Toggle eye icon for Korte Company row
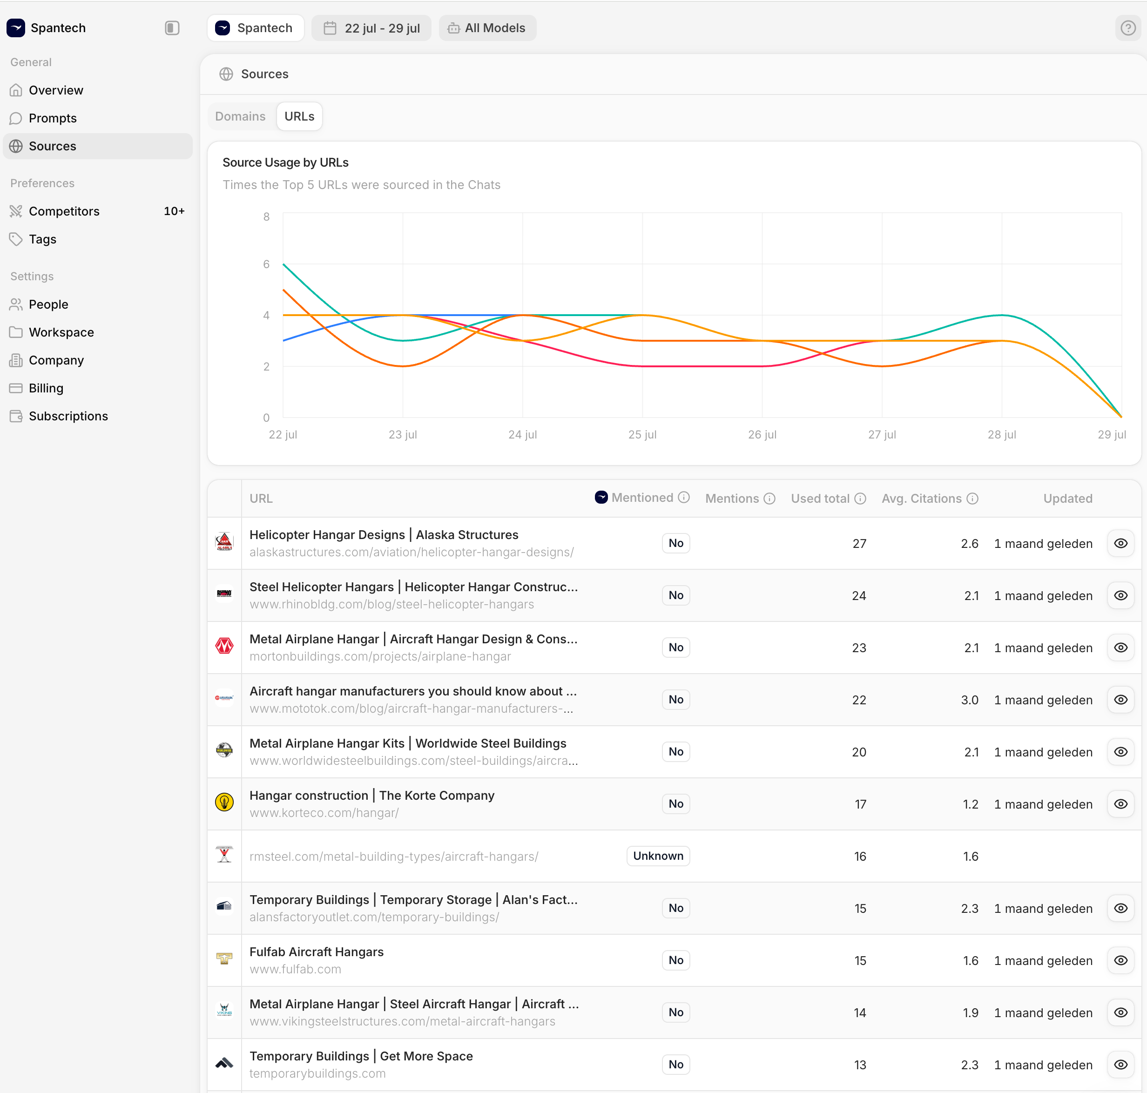 click(1120, 804)
